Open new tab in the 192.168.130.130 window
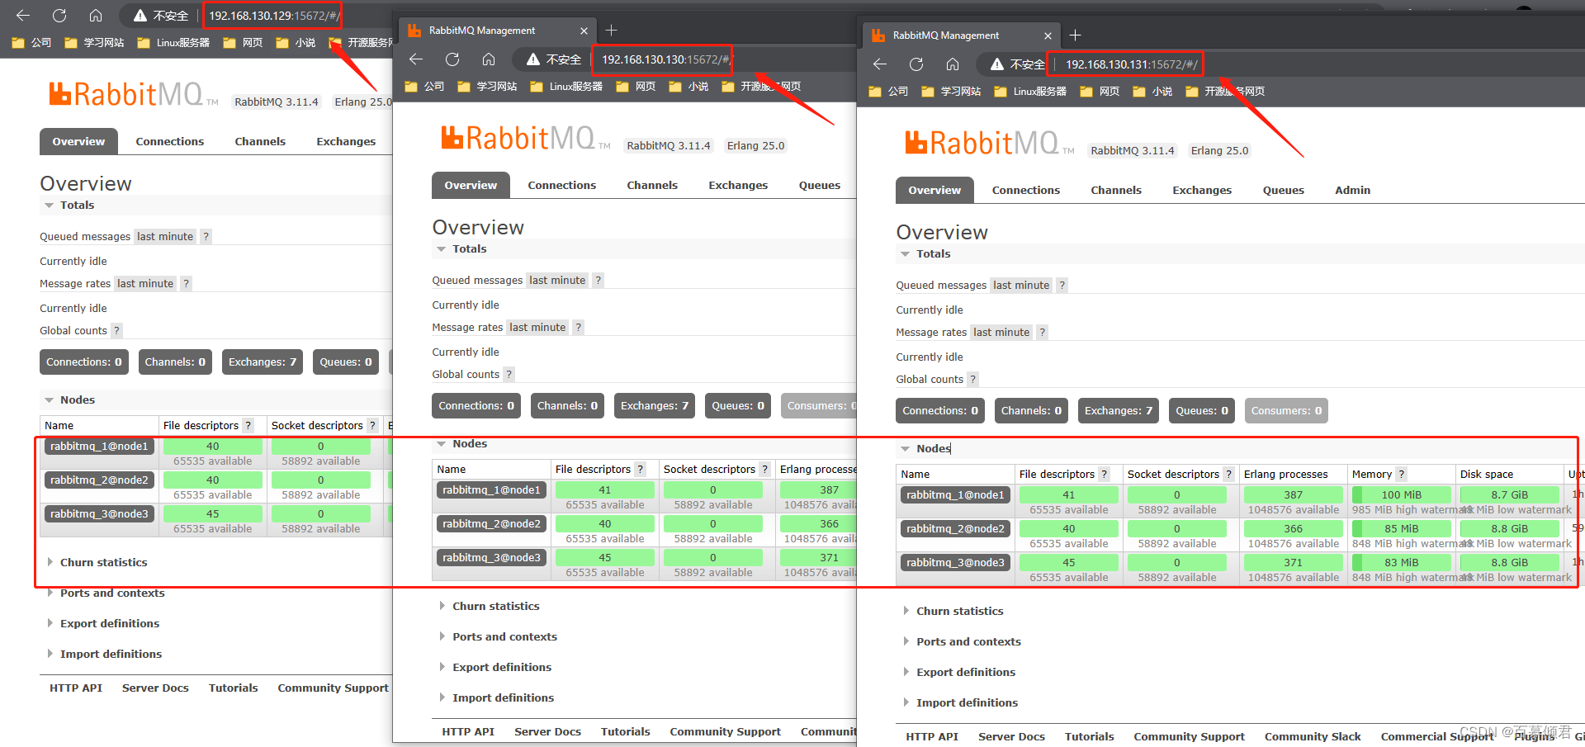 pos(611,31)
